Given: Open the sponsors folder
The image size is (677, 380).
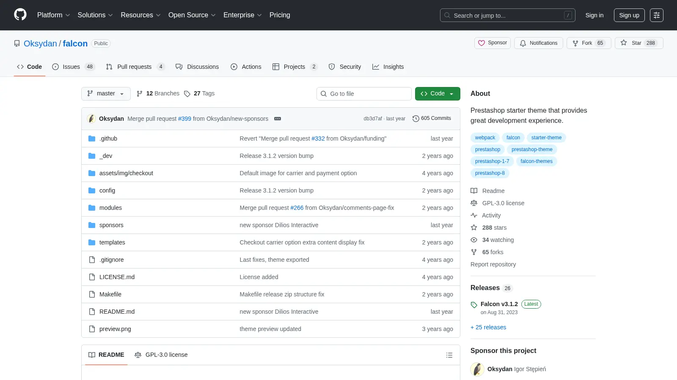Looking at the screenshot, I should (111, 225).
